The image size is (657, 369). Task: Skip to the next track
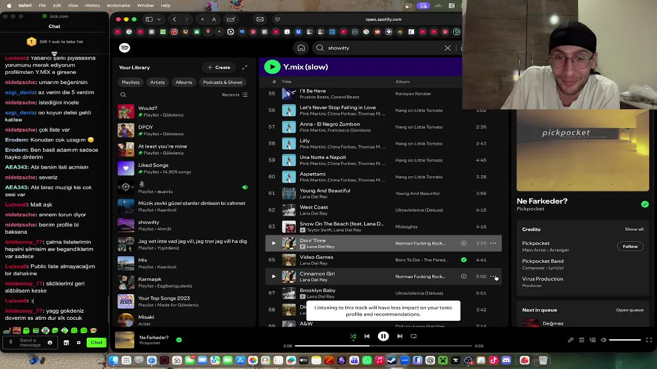(x=399, y=336)
